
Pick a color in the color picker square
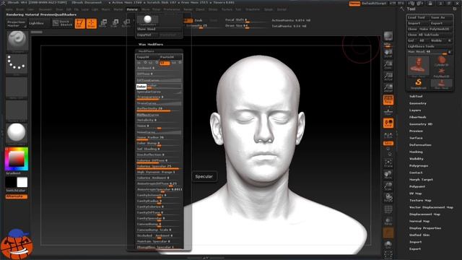click(16, 159)
